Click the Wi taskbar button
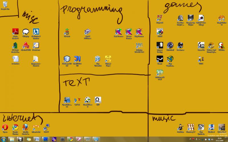This screenshot has width=228, height=142. [x=88, y=139]
